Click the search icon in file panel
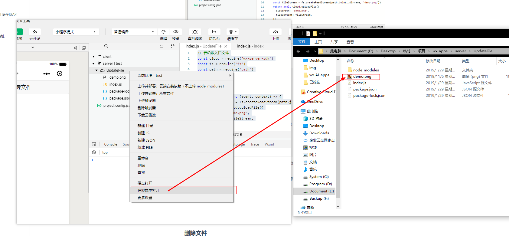 (106, 46)
